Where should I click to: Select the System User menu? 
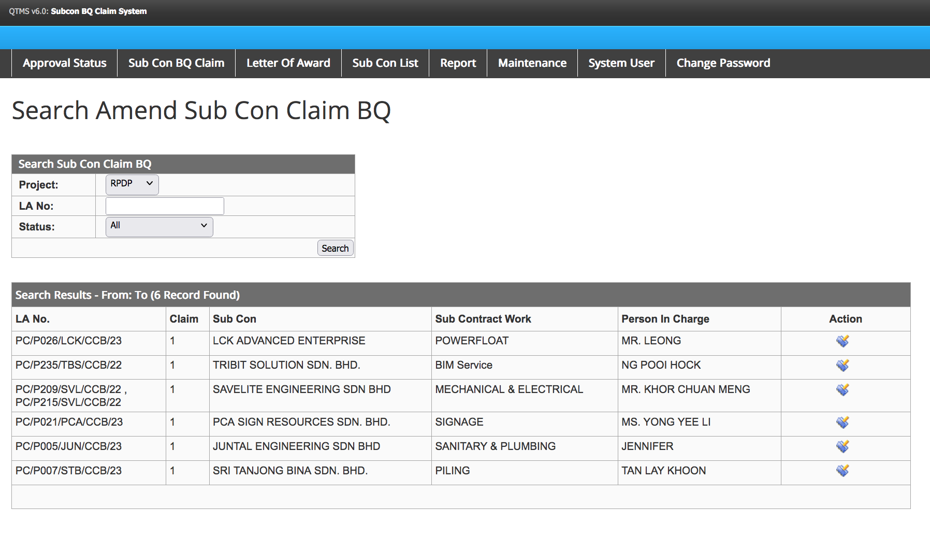621,63
